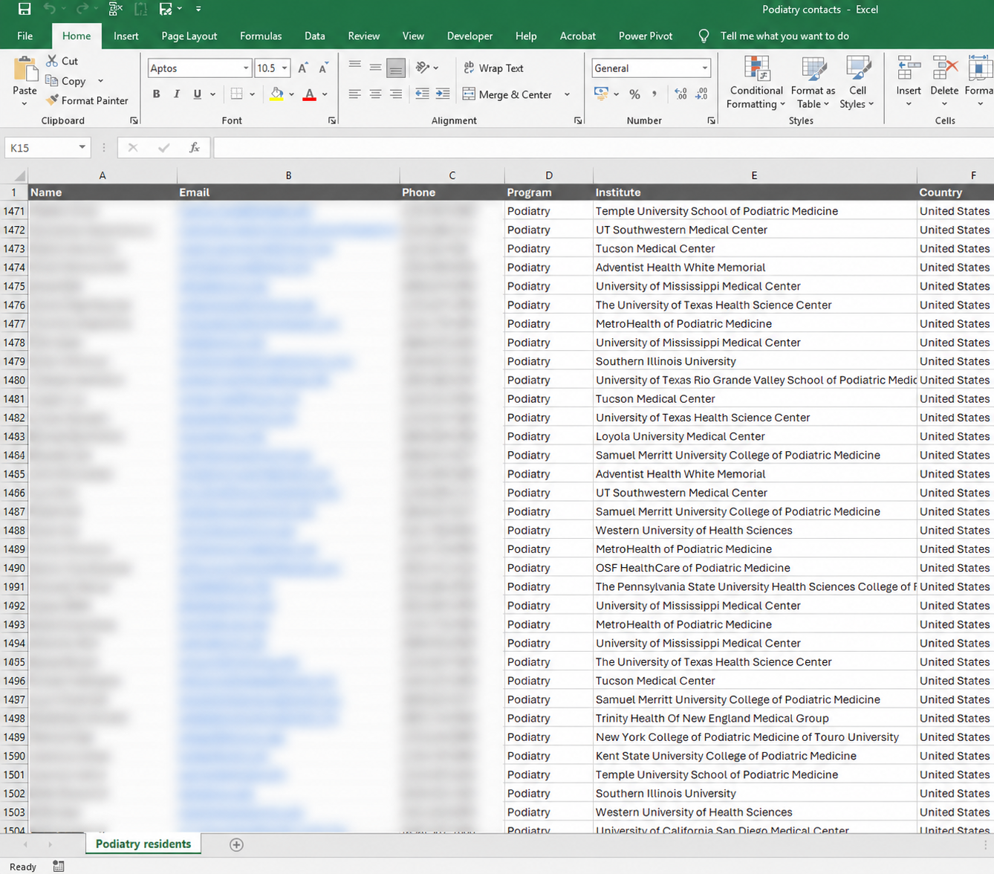The width and height of the screenshot is (994, 874).
Task: Toggle Center horizontal alignment
Action: tap(375, 94)
